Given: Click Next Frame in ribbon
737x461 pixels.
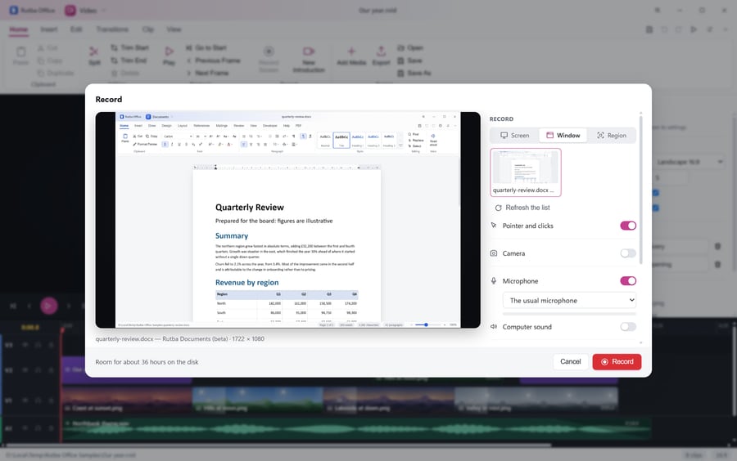Looking at the screenshot, I should coord(207,74).
